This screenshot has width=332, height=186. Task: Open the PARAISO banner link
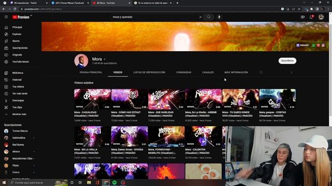(x=303, y=45)
